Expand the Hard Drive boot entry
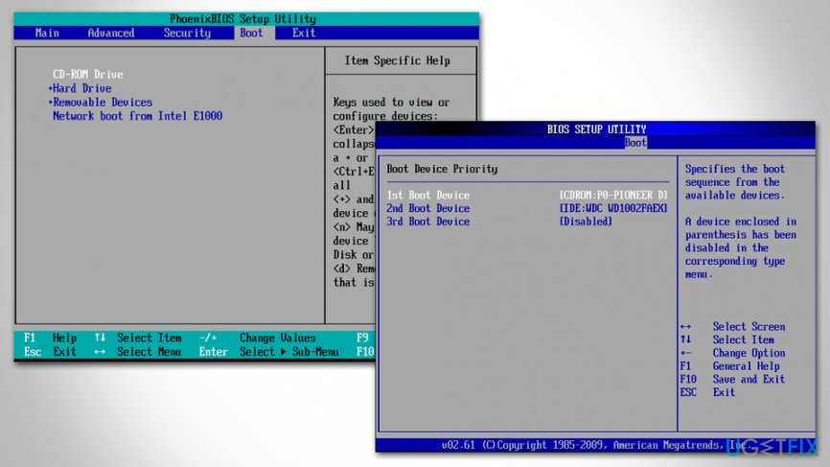This screenshot has height=467, width=830. [x=80, y=88]
